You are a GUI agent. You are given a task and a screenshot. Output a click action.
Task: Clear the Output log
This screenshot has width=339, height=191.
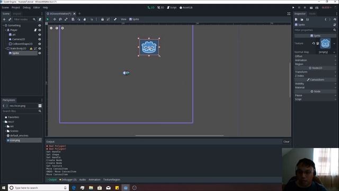[x=286, y=142]
